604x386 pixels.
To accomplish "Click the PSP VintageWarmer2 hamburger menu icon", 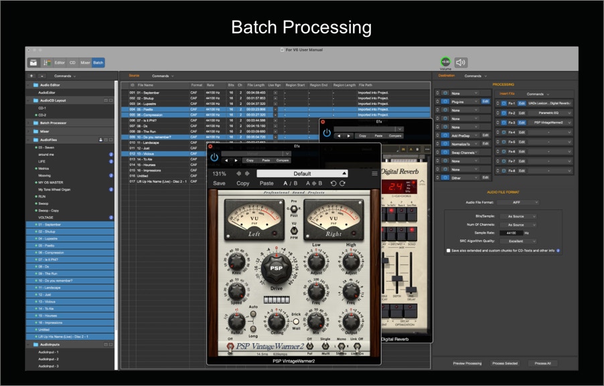I will [375, 174].
